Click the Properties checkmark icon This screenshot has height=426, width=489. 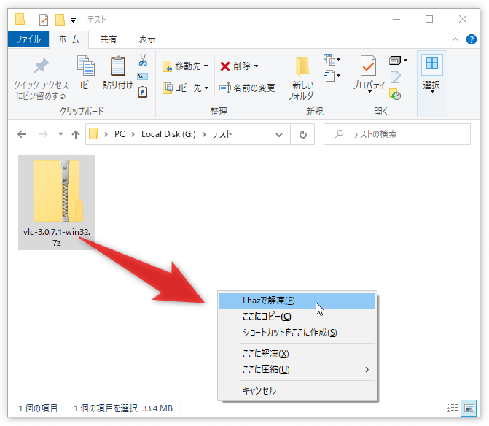click(x=368, y=66)
